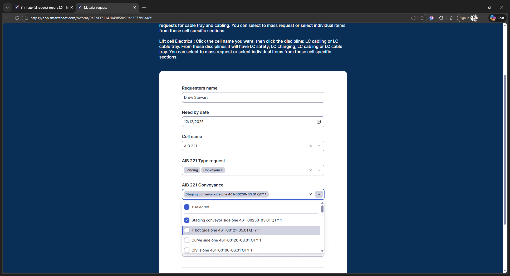Reload the page with refresh icon

17,18
